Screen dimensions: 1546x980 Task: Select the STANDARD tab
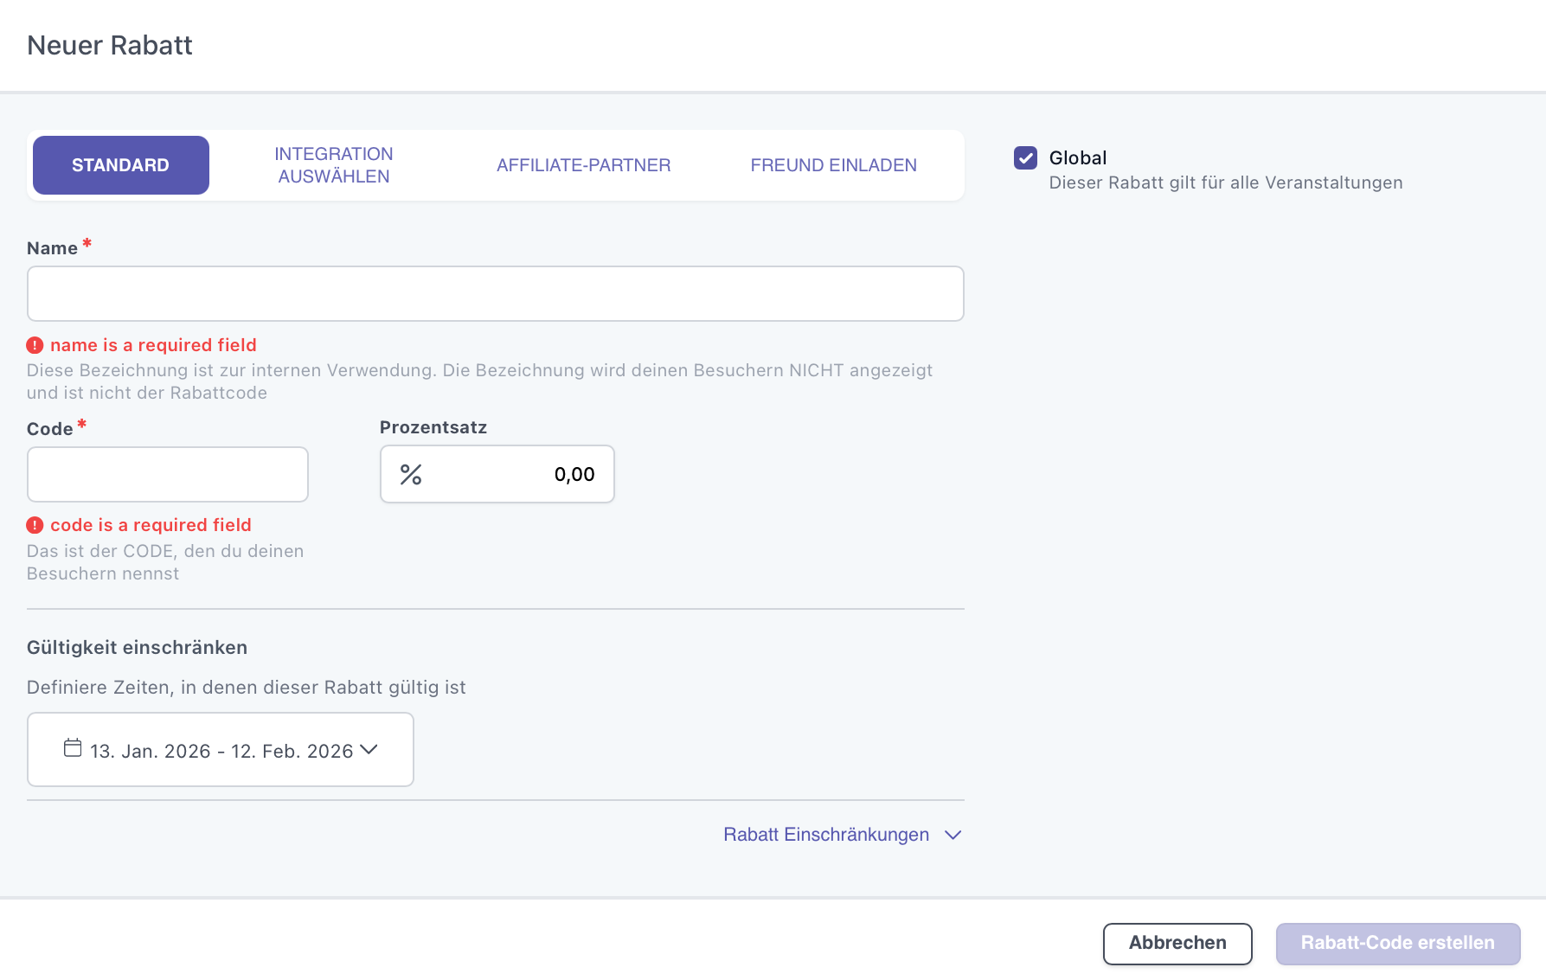point(120,165)
